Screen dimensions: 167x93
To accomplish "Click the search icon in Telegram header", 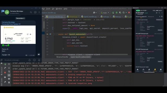I will [x=31, y=12].
